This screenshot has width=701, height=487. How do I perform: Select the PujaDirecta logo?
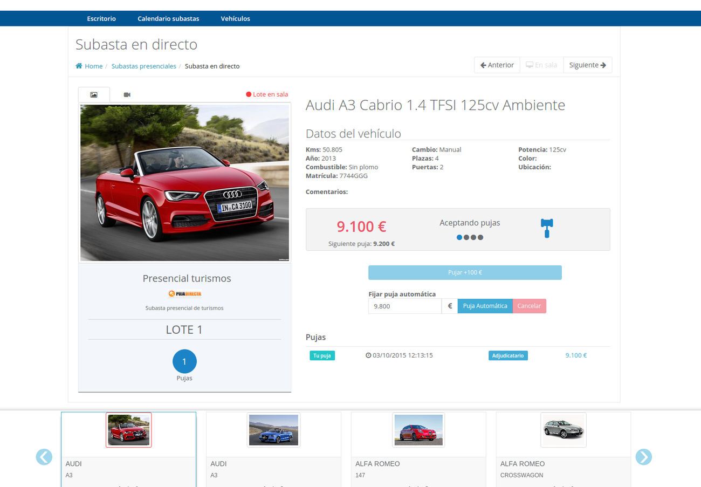coord(184,294)
